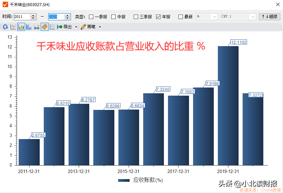Image resolution: width=283 pixels, height=193 pixels.
Task: Select the shortest bar for 2011-12-31
Action: 29,152
